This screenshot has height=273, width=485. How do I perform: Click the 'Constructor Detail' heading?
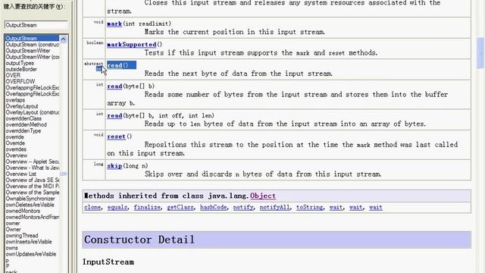(x=139, y=240)
